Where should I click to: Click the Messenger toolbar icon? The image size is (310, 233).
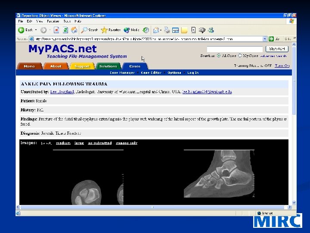click(x=211, y=30)
